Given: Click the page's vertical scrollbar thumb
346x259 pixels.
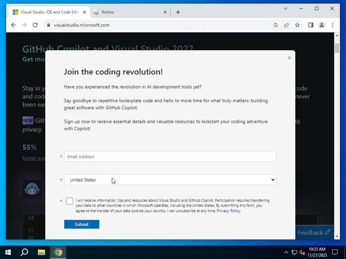Looking at the screenshot, I should pos(337,48).
